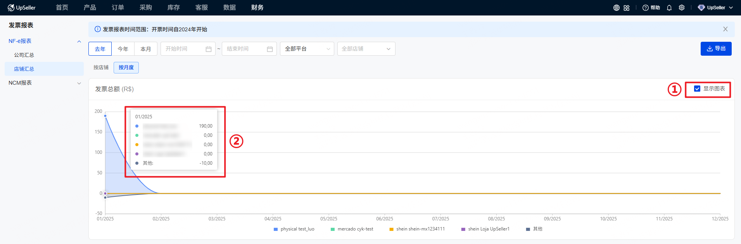Click the UpSeller logo icon

click(11, 8)
